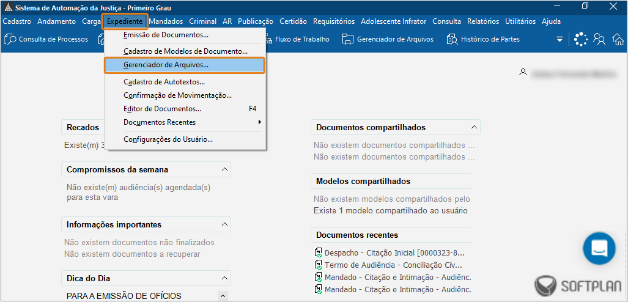Choose Gerenciador de Arquivos menu entry
This screenshot has width=628, height=302.
[185, 65]
